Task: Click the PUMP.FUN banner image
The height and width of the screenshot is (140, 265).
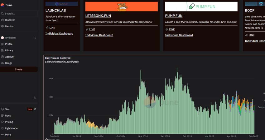Action: (201, 7)
